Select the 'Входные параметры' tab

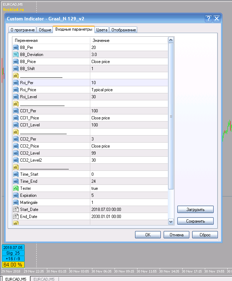pos(74,29)
